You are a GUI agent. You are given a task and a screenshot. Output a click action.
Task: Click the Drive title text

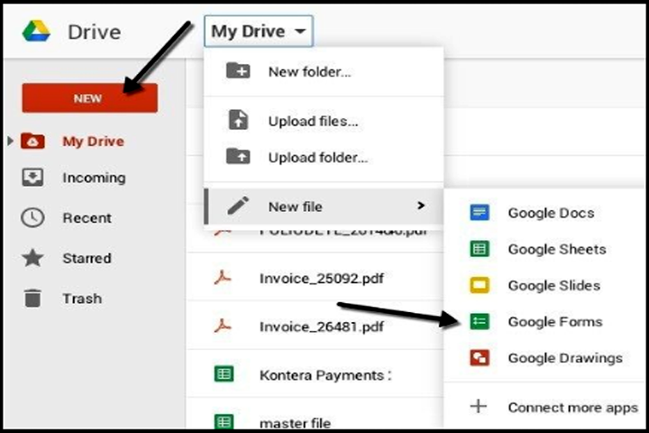pos(95,32)
